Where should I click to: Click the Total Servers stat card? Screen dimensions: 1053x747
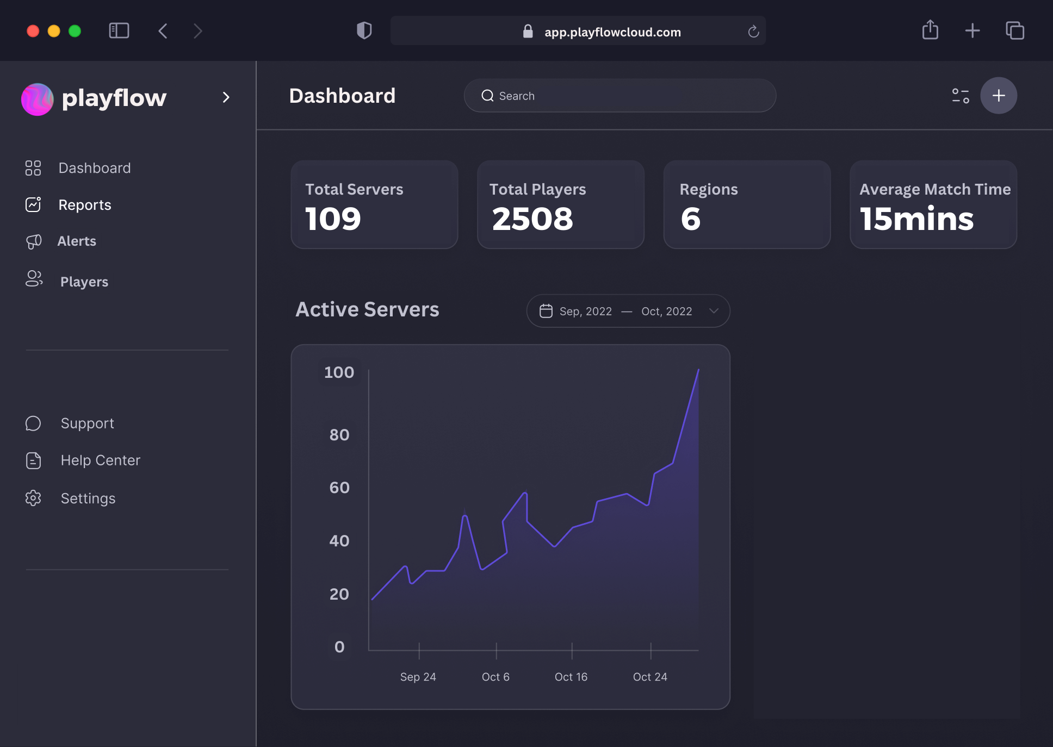[374, 205]
